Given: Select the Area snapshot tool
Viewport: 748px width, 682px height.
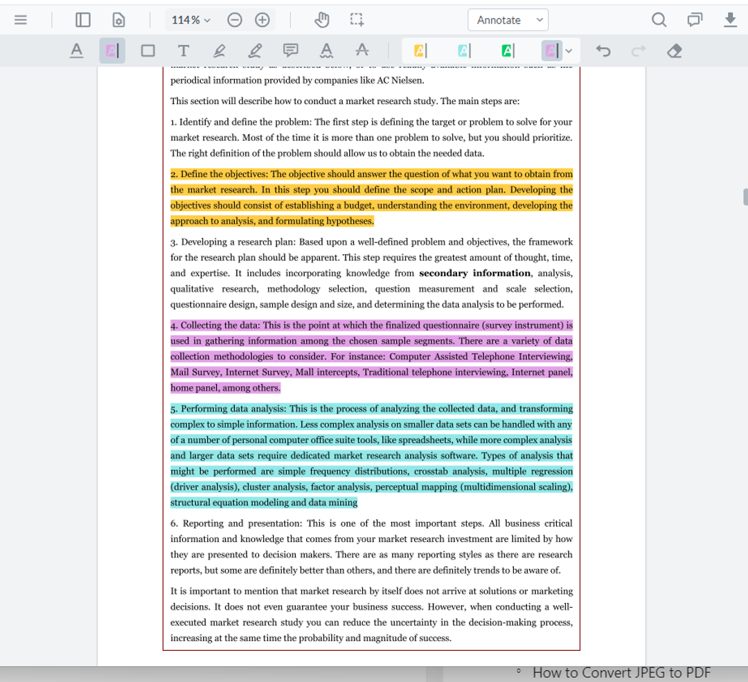Looking at the screenshot, I should [357, 19].
